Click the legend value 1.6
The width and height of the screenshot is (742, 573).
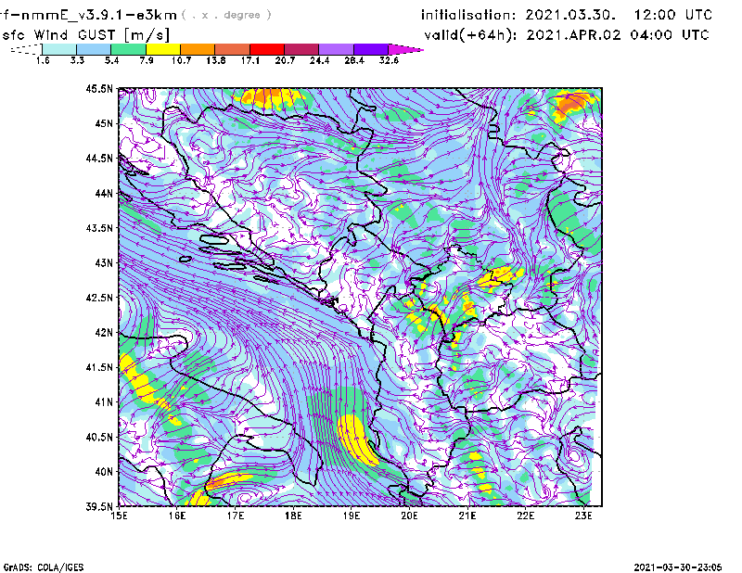43,60
